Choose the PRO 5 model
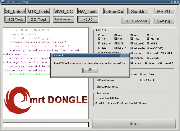 point(116,39)
